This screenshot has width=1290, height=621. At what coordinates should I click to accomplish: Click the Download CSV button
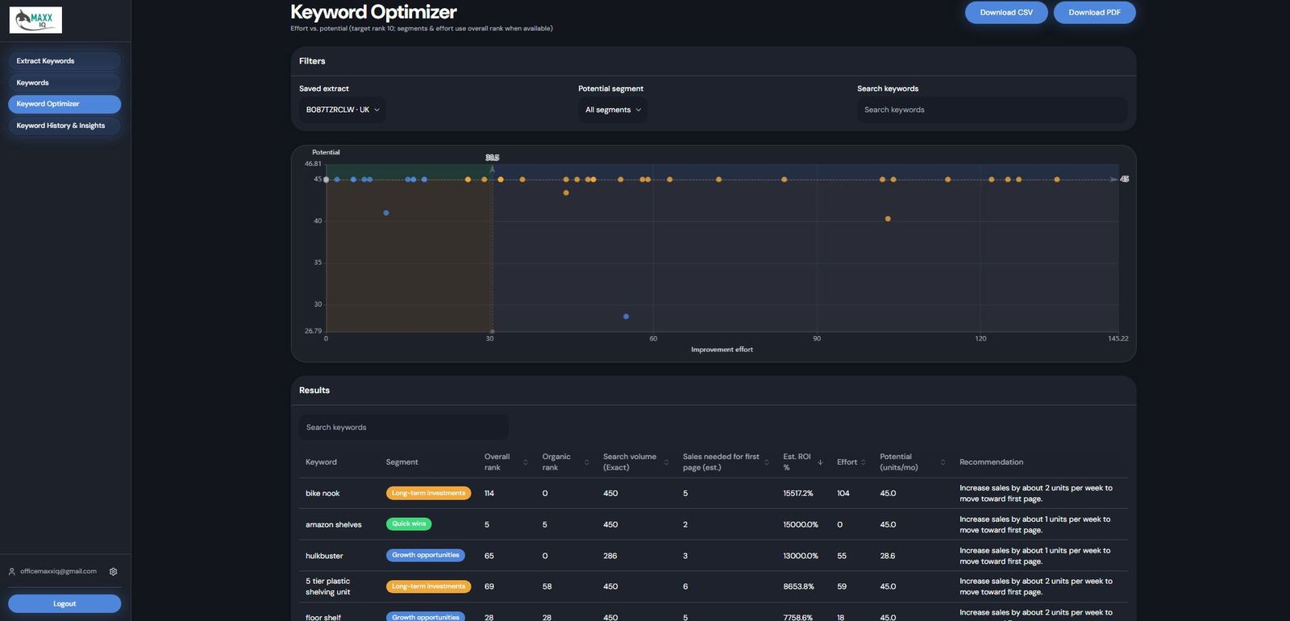[1006, 13]
